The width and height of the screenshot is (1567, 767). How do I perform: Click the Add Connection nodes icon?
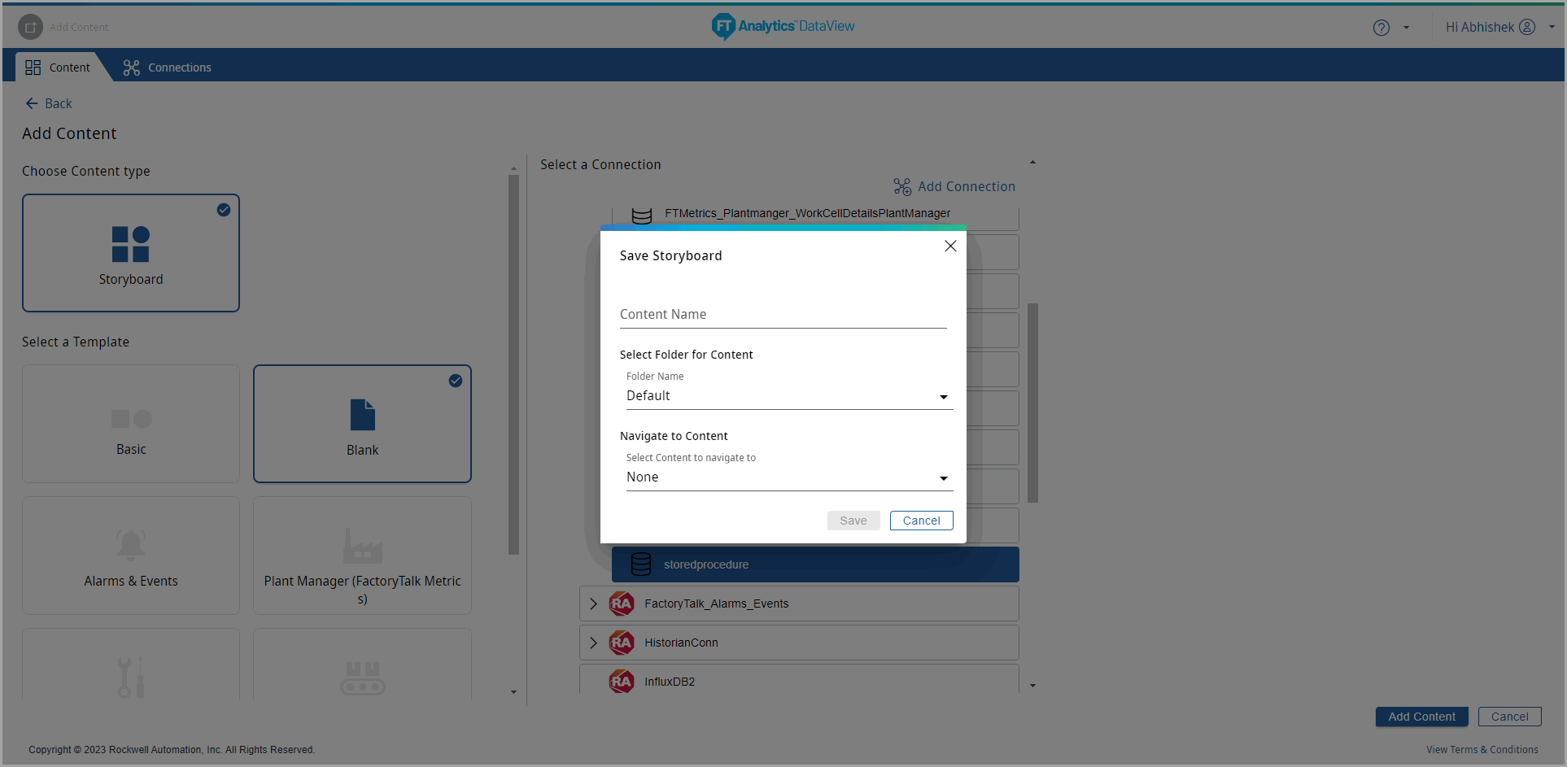click(902, 187)
